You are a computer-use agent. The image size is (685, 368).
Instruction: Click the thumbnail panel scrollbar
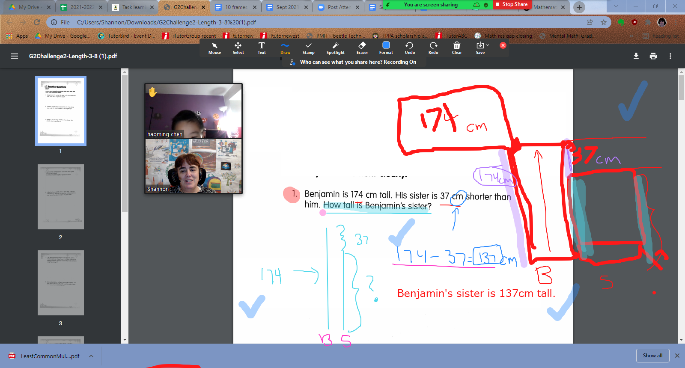click(125, 143)
